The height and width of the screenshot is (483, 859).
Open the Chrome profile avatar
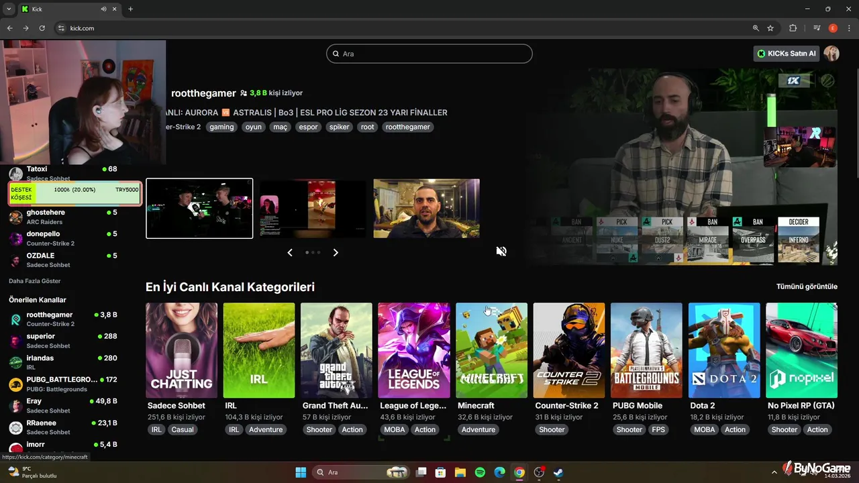(833, 28)
